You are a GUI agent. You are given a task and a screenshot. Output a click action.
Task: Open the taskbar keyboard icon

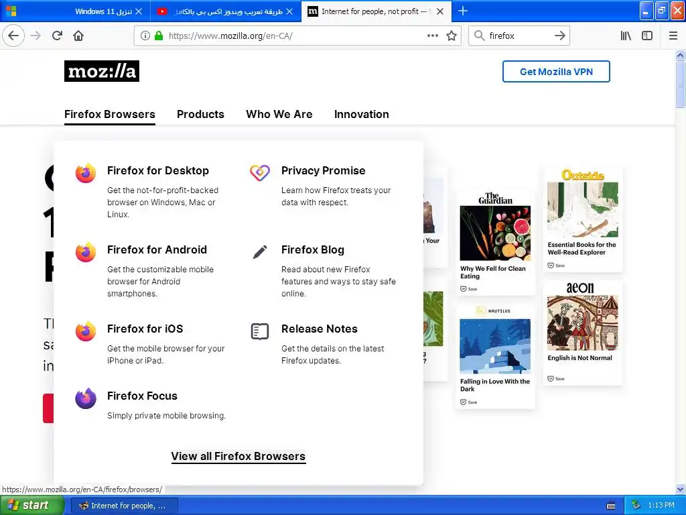(x=611, y=506)
